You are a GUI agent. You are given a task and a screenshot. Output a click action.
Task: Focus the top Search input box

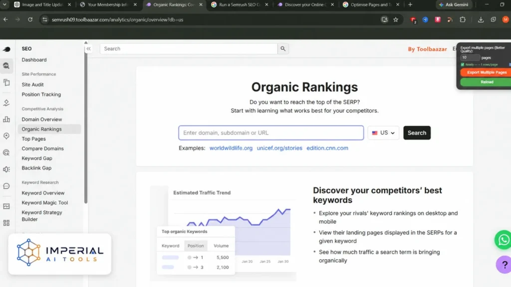[x=189, y=49]
